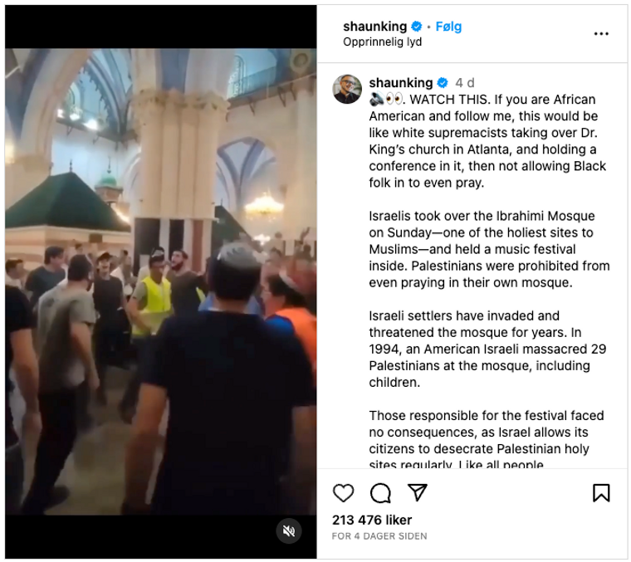This screenshot has width=631, height=562.
Task: Click the verified badge beside the header shaunking
Action: pos(417,27)
